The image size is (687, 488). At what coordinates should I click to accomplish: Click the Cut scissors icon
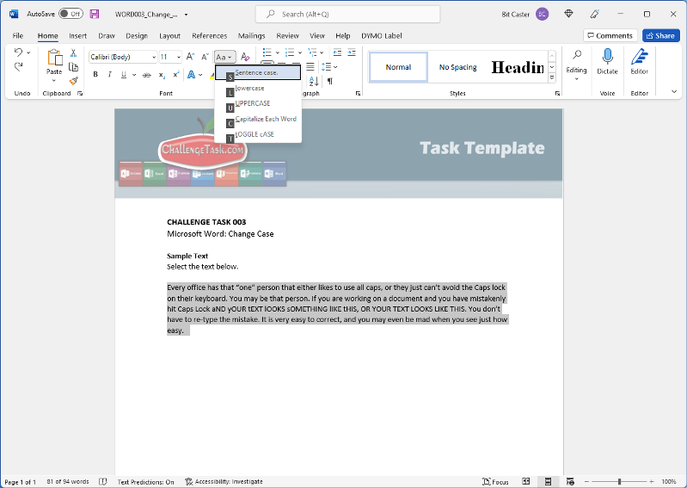pyautogui.click(x=74, y=53)
